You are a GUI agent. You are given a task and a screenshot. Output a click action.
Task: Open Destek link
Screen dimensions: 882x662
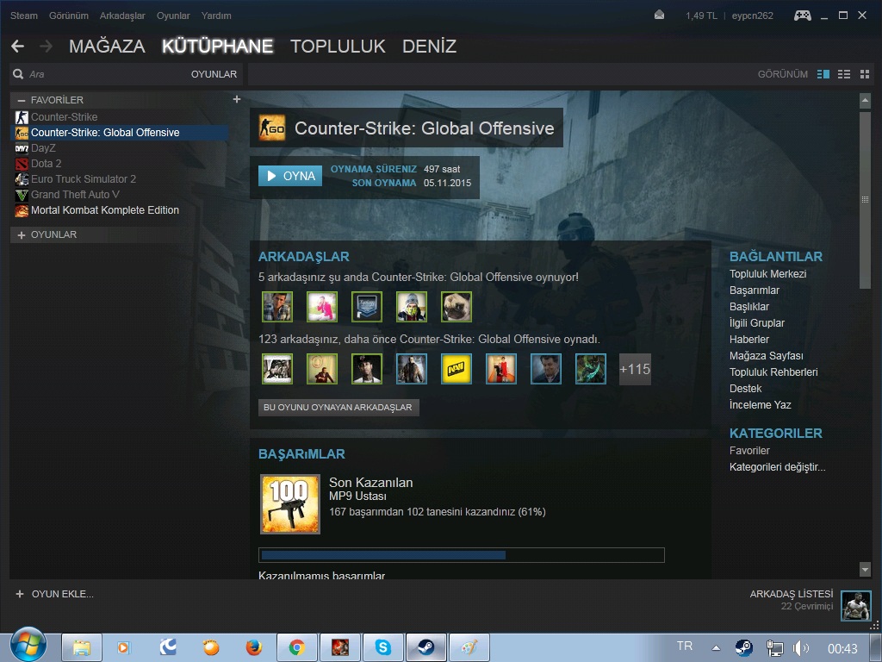(x=745, y=388)
